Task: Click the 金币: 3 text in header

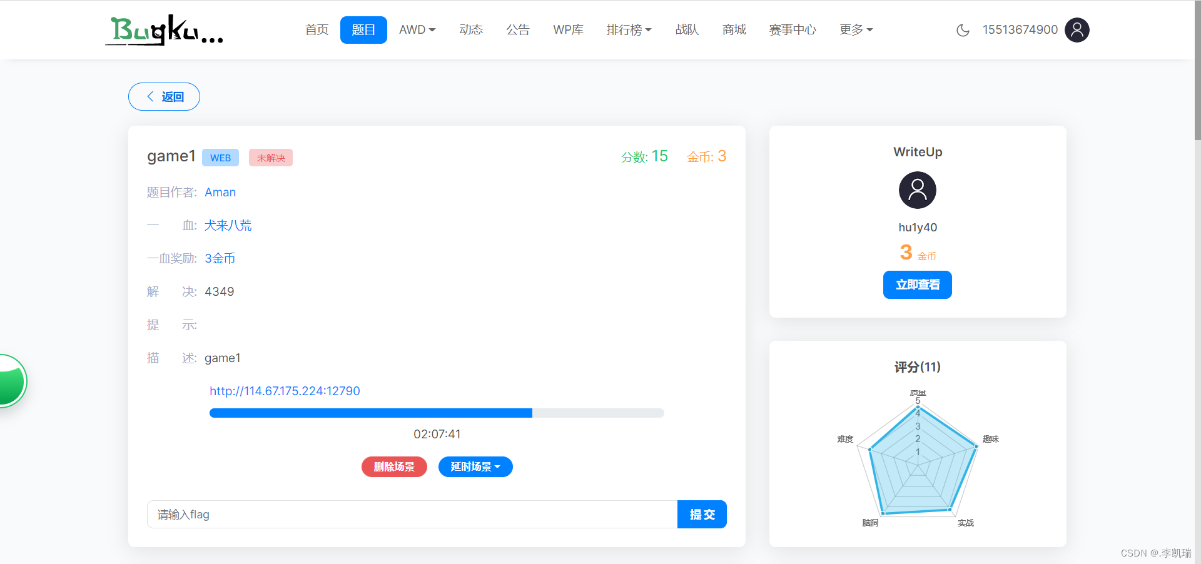Action: [707, 156]
